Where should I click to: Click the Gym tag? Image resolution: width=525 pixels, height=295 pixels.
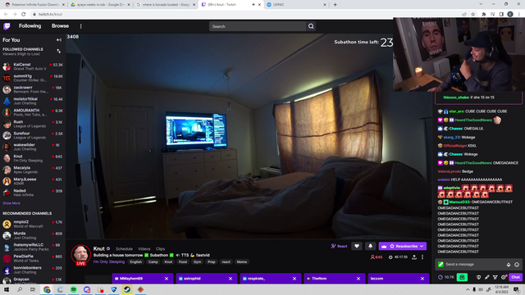tap(197, 262)
